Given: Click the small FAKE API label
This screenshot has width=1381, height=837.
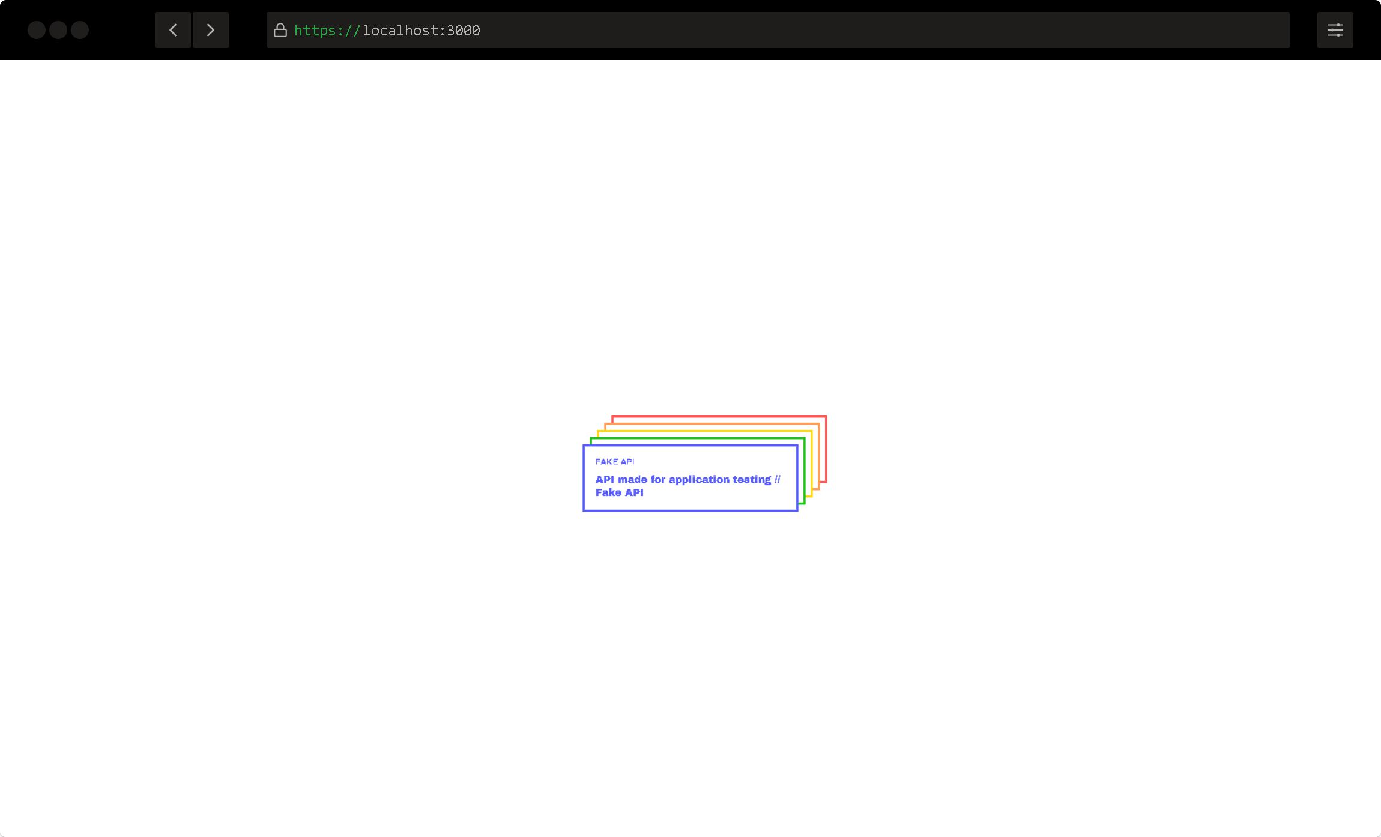Looking at the screenshot, I should (x=614, y=461).
